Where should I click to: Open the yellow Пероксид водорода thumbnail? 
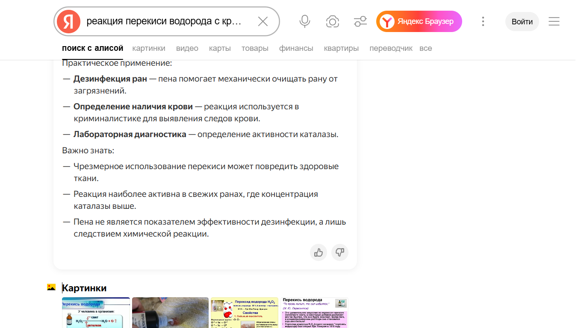click(x=245, y=313)
